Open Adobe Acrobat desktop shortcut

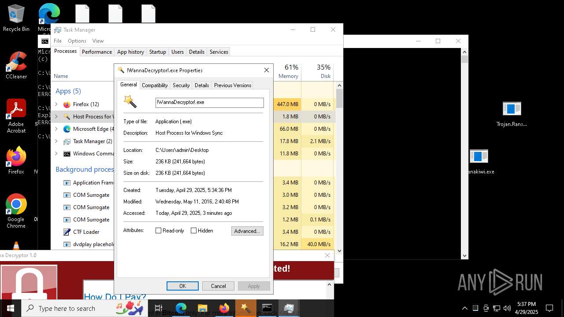coord(16,116)
